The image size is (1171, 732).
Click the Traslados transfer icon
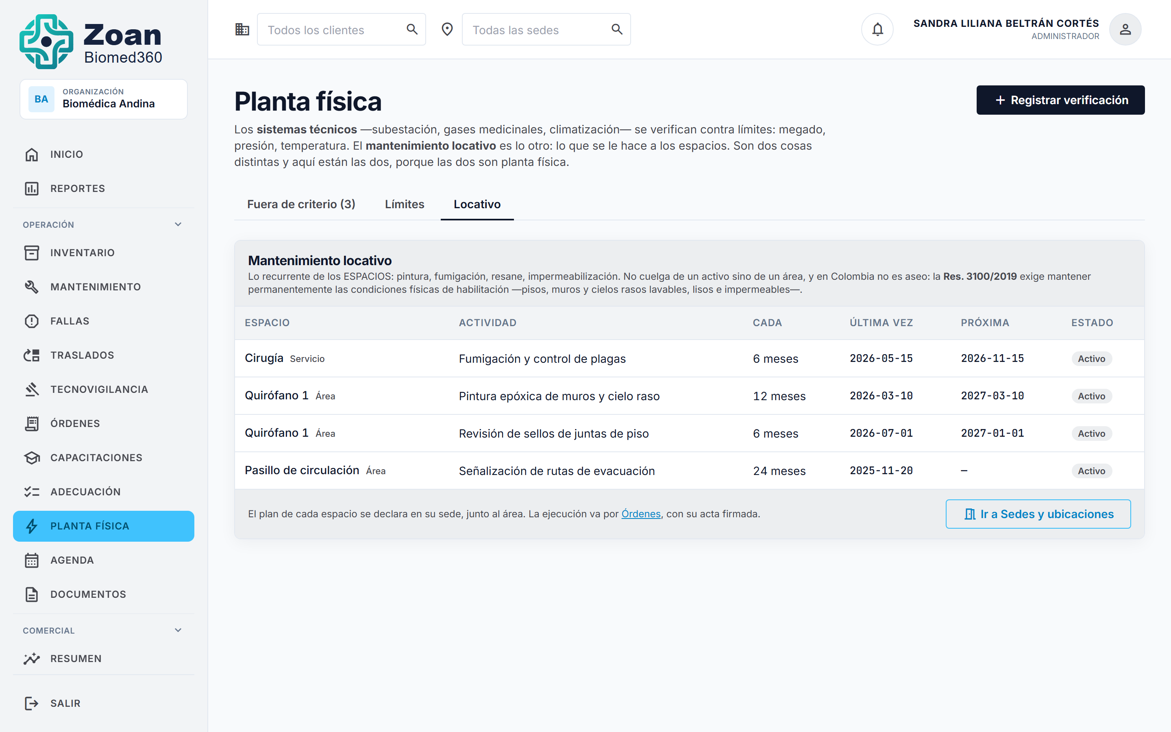31,355
